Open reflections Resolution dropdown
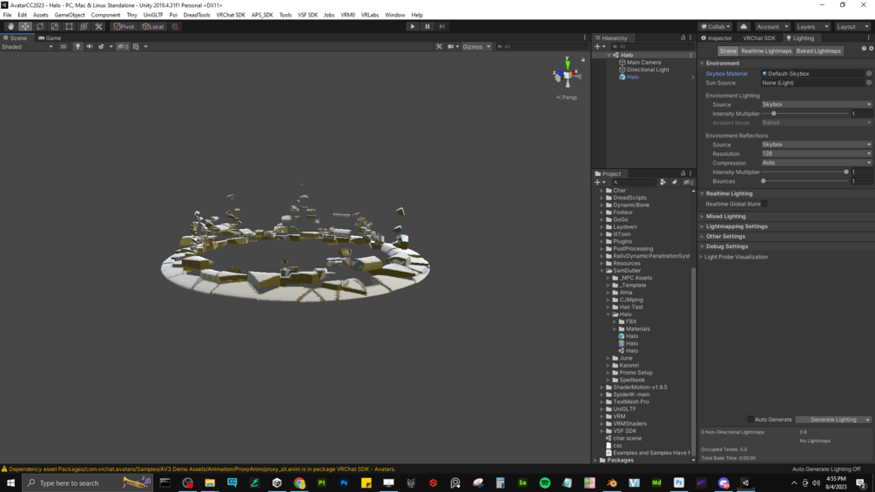The height and width of the screenshot is (492, 875). click(x=817, y=153)
